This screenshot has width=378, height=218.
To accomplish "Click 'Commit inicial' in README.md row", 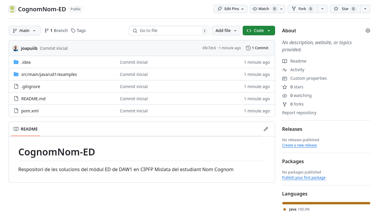I will [134, 99].
